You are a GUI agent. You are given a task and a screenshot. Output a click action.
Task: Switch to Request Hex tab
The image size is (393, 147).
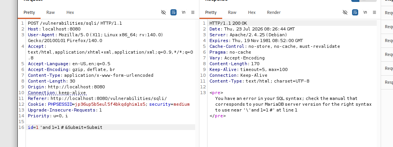click(x=70, y=12)
